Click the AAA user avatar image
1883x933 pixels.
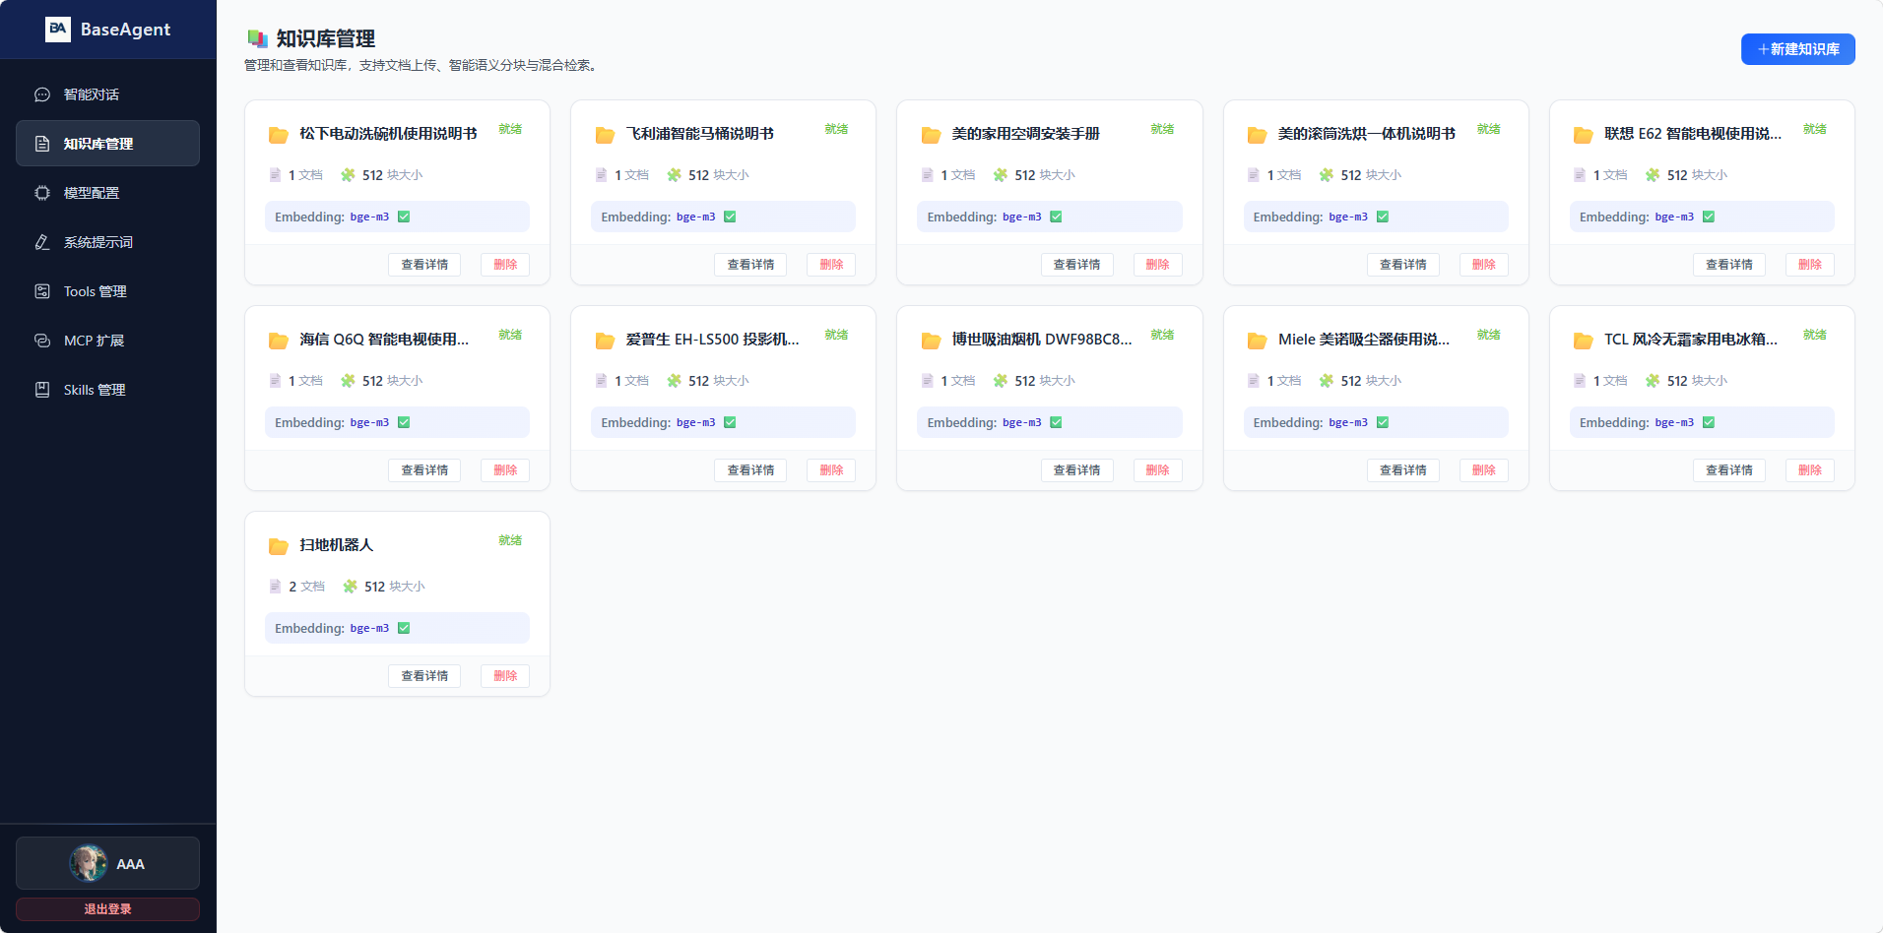(88, 863)
